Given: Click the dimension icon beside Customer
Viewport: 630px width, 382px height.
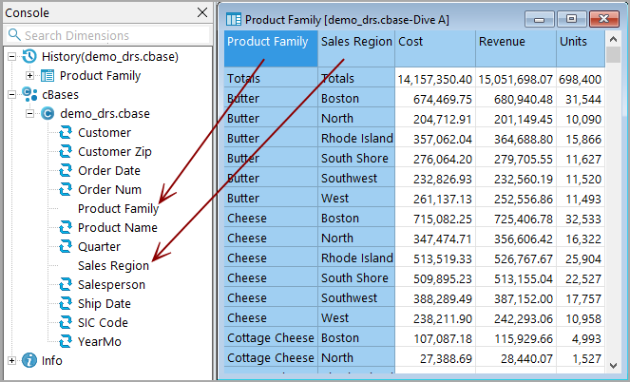Looking at the screenshot, I should [x=66, y=133].
